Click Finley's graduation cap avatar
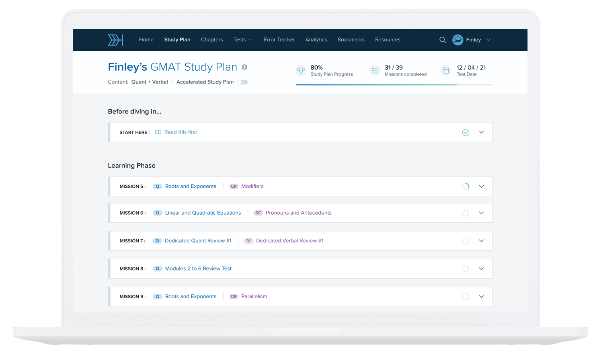The image size is (603, 357). [x=457, y=40]
